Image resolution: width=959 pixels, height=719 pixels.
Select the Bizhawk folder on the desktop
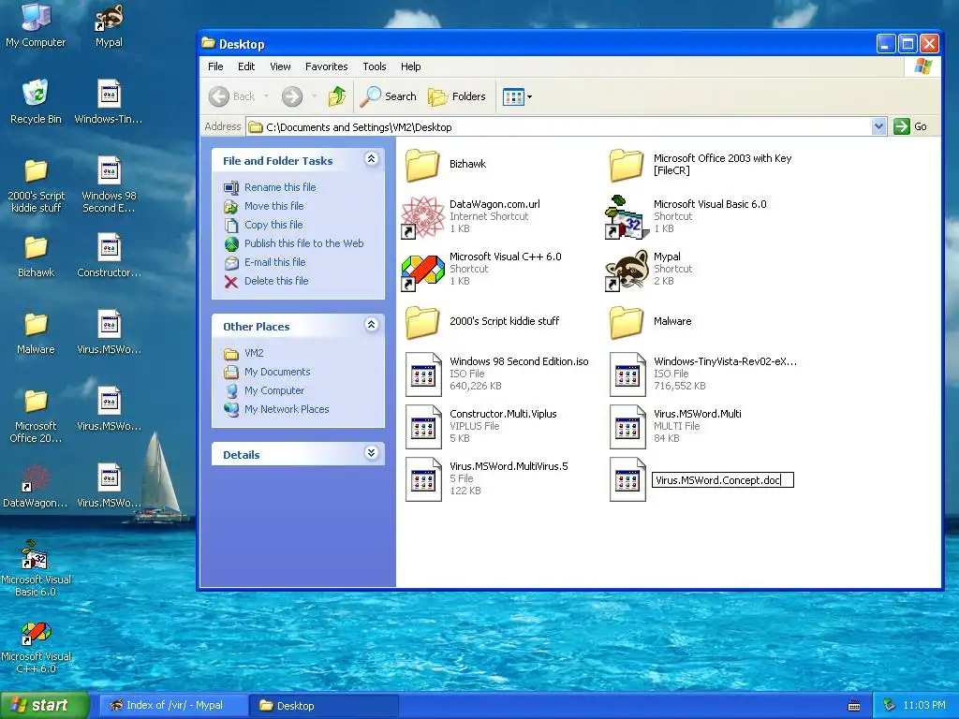pos(36,257)
